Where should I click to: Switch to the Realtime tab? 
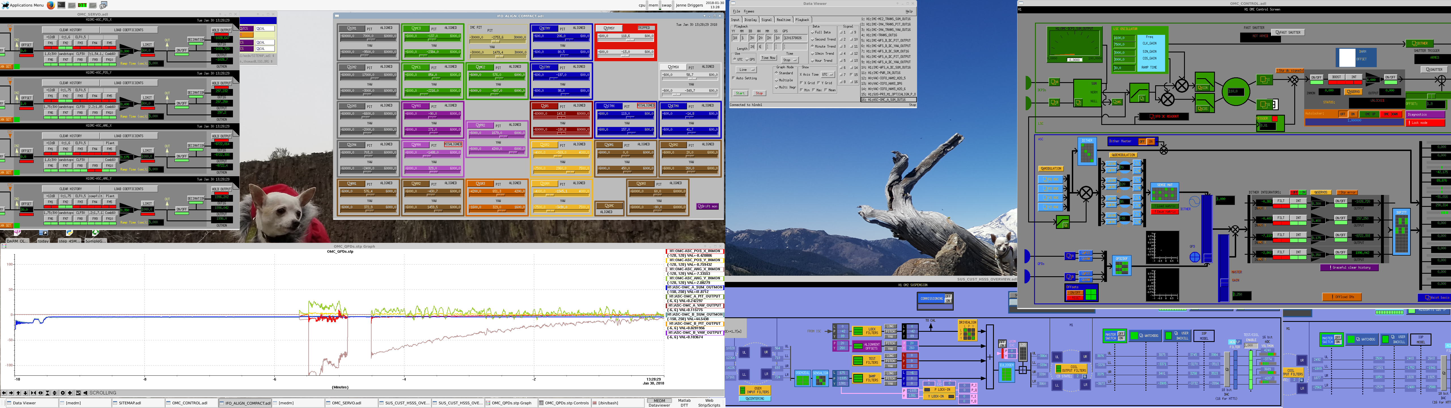784,20
